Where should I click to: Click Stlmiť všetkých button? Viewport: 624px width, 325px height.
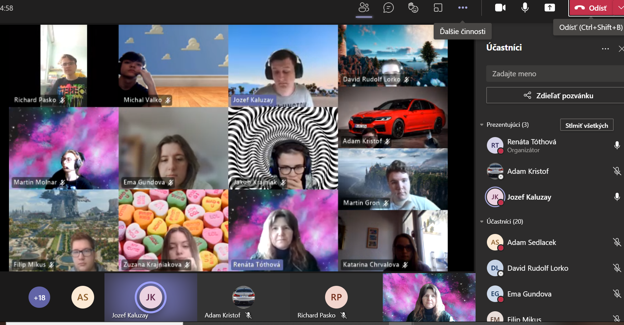587,125
